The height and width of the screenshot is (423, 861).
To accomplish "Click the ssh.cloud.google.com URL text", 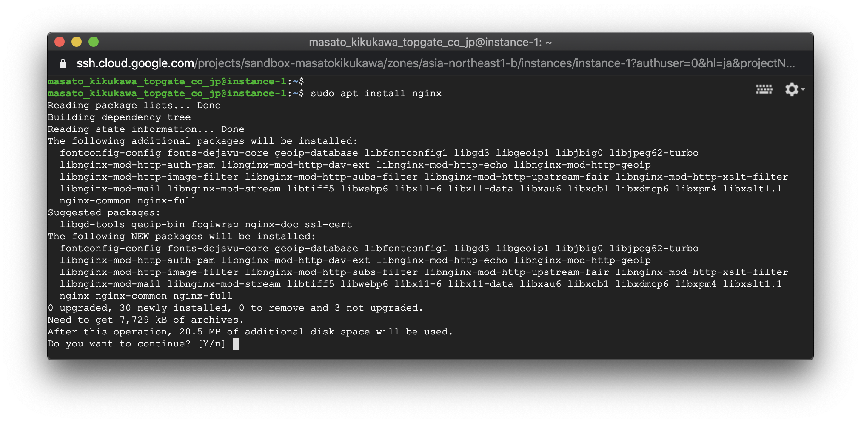I will click(135, 63).
